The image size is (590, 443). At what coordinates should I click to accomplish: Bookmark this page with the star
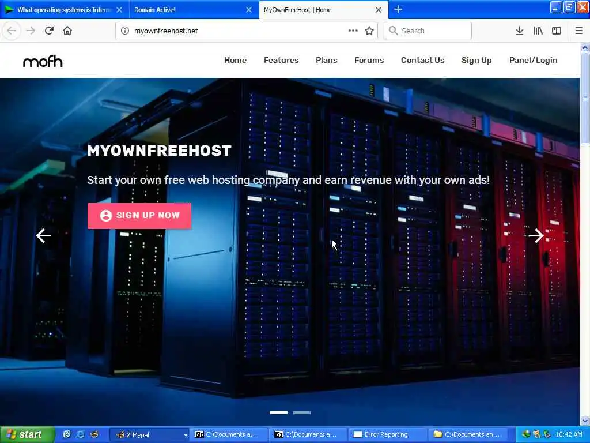point(369,31)
